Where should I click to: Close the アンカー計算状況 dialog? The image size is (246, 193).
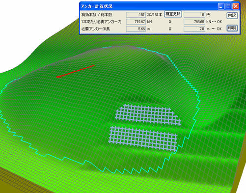[236, 6]
